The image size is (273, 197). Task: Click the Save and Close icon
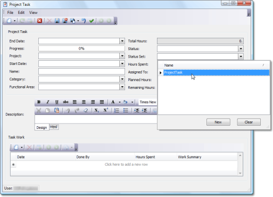tap(65, 21)
